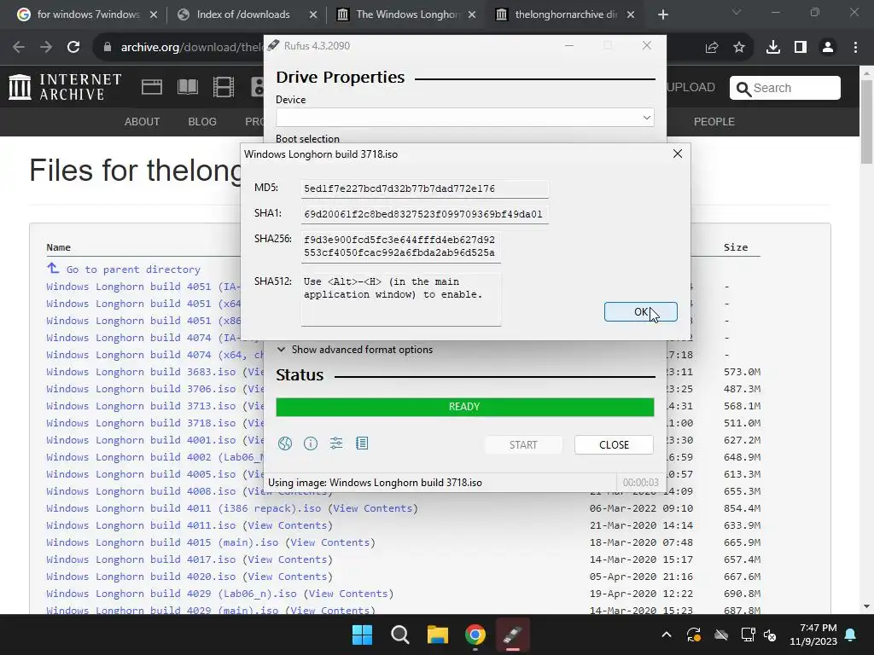Image resolution: width=874 pixels, height=655 pixels.
Task: Click the SHA256 hash value field
Action: tap(401, 246)
